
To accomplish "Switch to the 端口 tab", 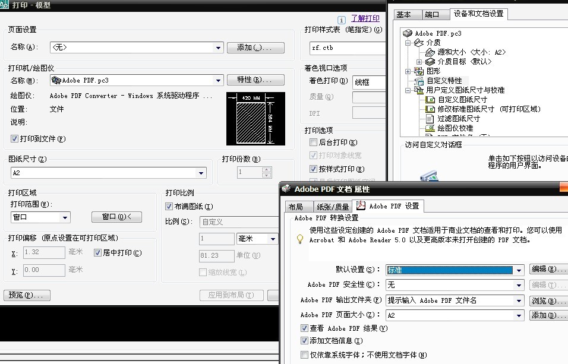I will pos(436,14).
